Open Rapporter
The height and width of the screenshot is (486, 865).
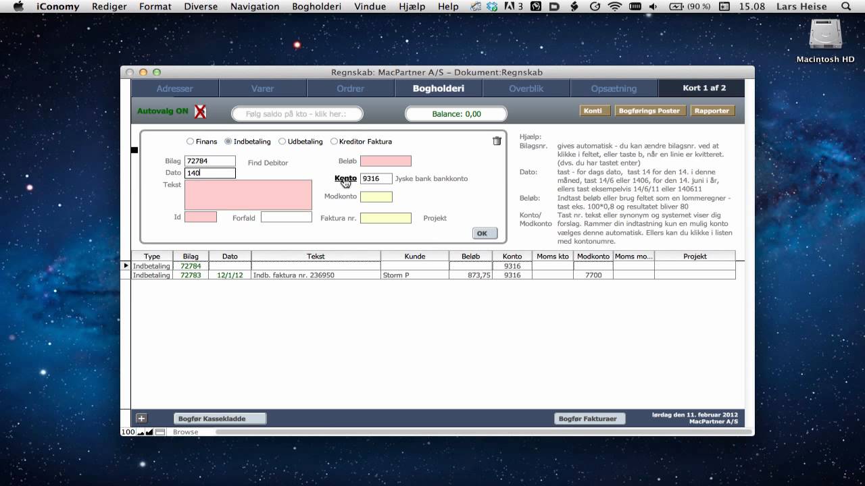click(x=712, y=111)
